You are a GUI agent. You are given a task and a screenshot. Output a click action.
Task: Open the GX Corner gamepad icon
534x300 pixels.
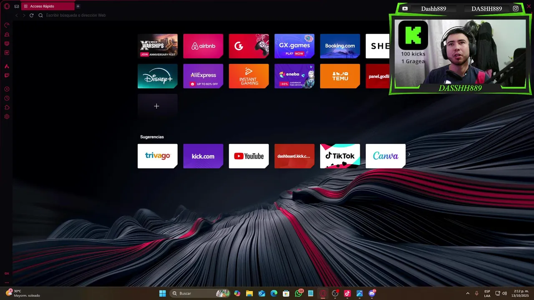[x=17, y=6]
